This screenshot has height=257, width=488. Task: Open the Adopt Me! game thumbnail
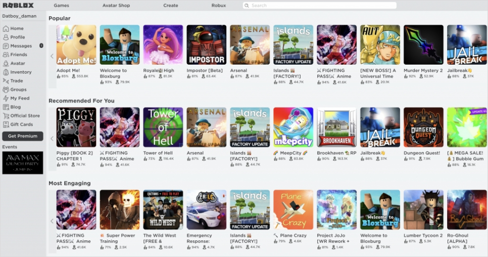(x=76, y=45)
